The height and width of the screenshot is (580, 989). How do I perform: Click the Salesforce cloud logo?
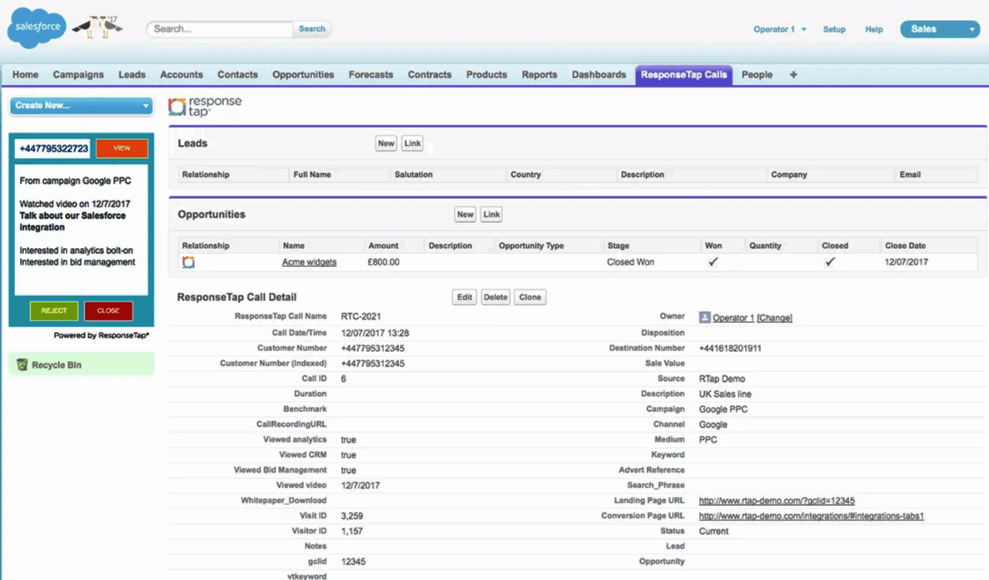pos(37,28)
